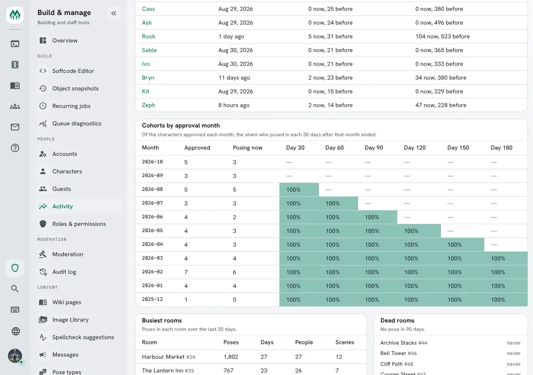Open the Bryn character link
The image size is (533, 375).
148,77
